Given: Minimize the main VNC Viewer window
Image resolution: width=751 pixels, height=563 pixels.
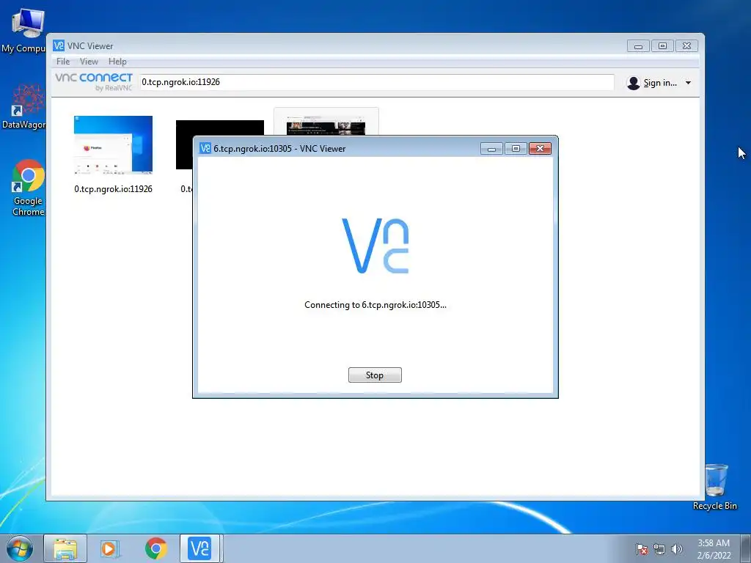Looking at the screenshot, I should pos(638,46).
